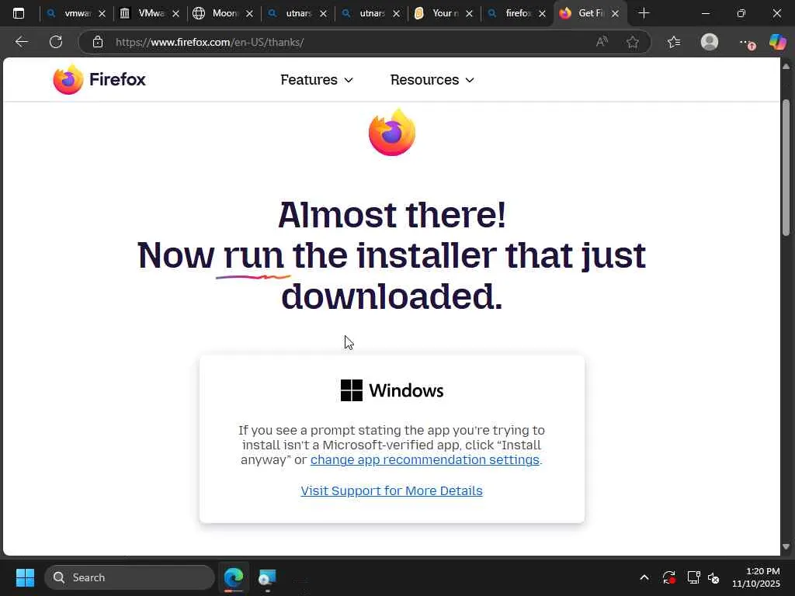Image resolution: width=795 pixels, height=596 pixels.
Task: Click 'Visit Support for More Details' link
Action: coord(391,490)
